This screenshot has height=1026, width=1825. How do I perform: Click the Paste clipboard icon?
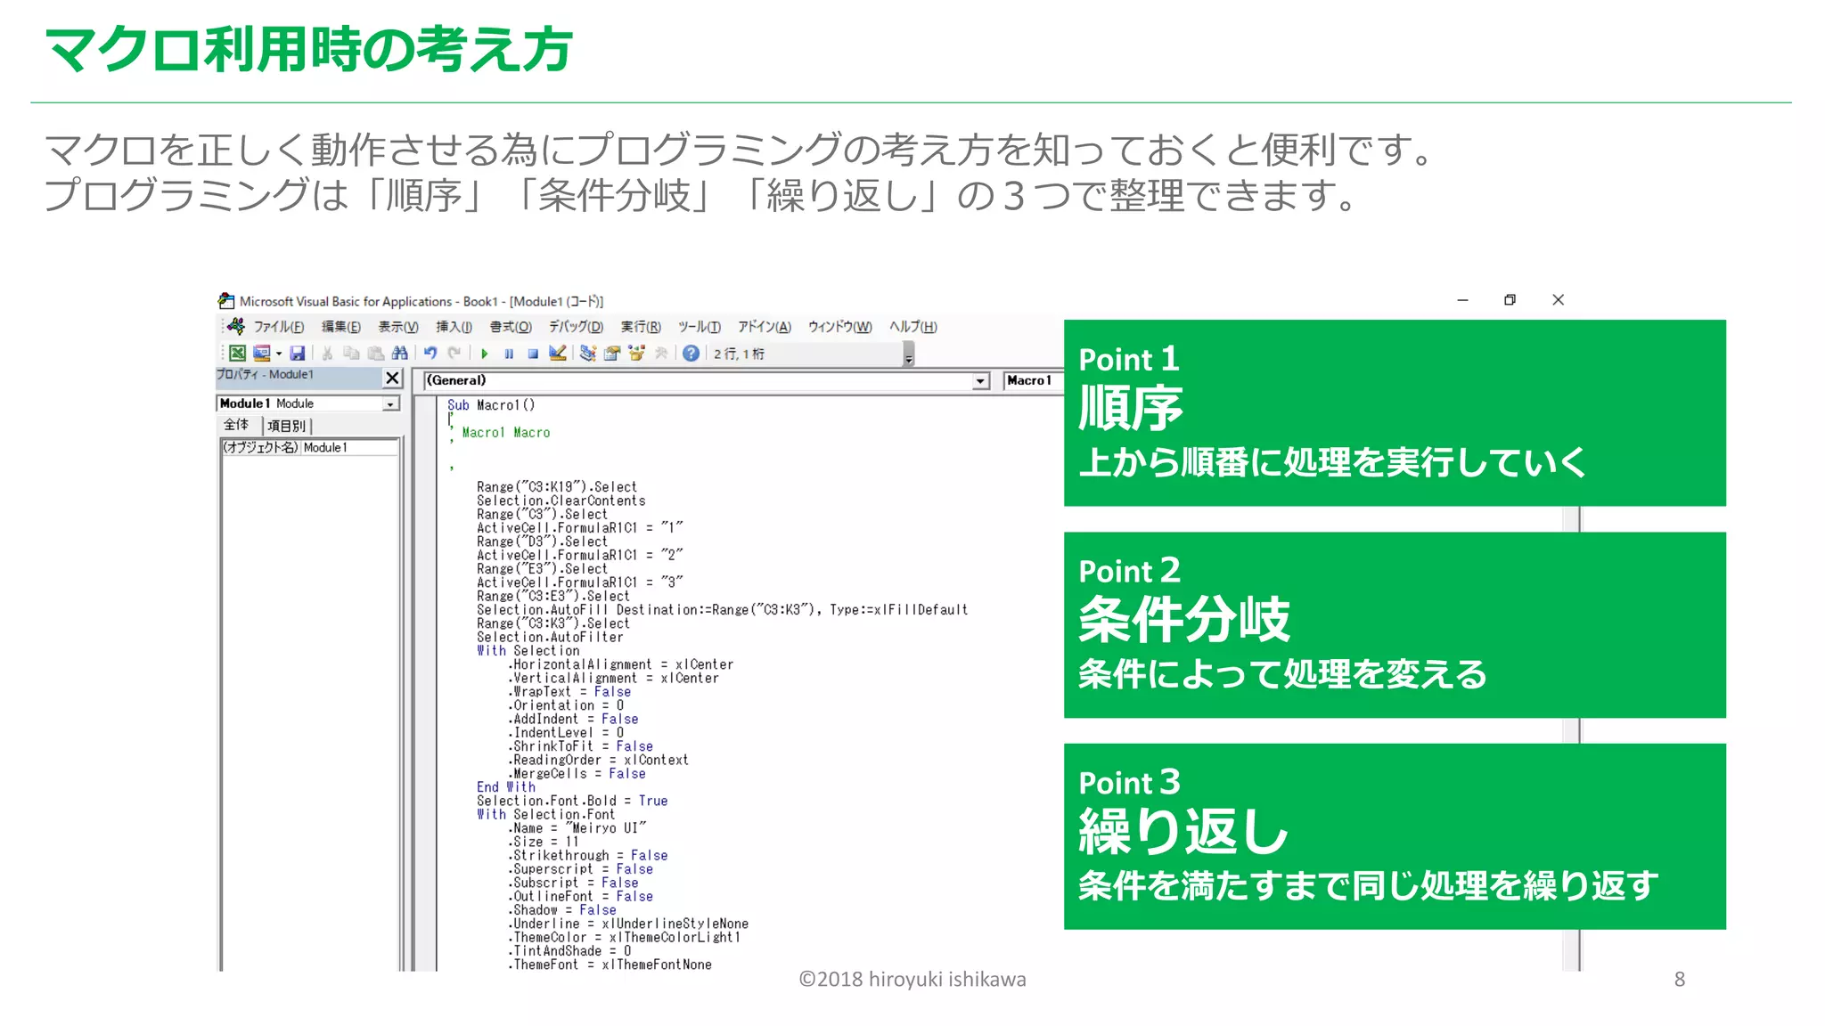tap(375, 354)
